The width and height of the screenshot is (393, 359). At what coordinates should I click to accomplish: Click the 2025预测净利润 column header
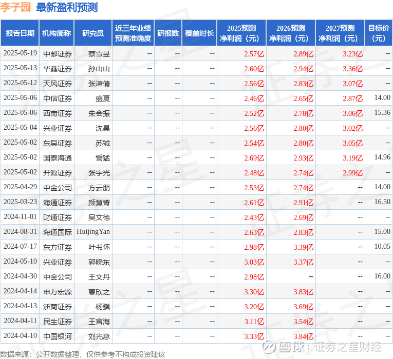pos(241,33)
